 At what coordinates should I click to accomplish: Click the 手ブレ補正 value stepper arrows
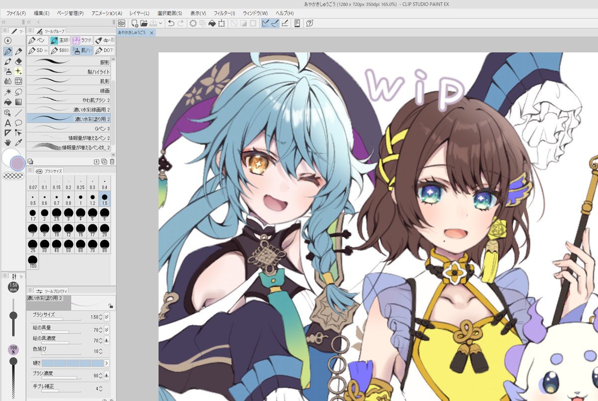click(101, 389)
